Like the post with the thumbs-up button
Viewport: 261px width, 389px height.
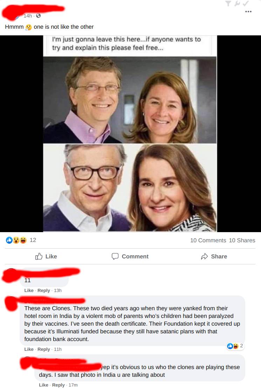(x=46, y=256)
